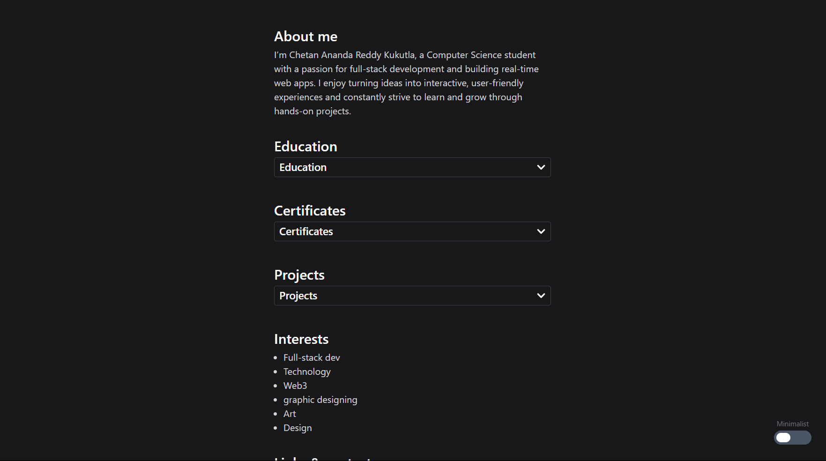Click the bullet next to Design
Screen dimensions: 826x461
(x=276, y=428)
